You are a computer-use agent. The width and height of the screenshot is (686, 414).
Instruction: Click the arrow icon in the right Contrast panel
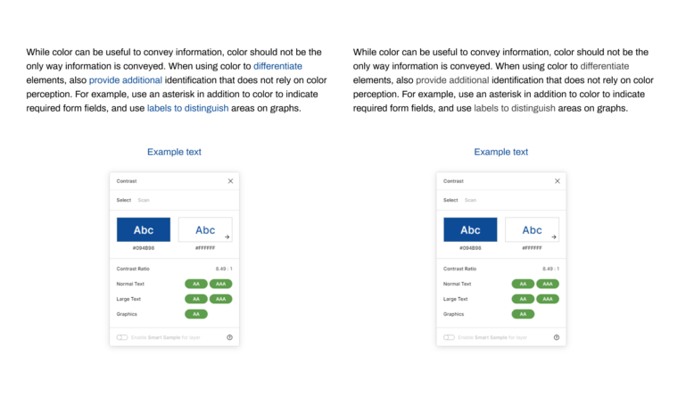pos(554,237)
